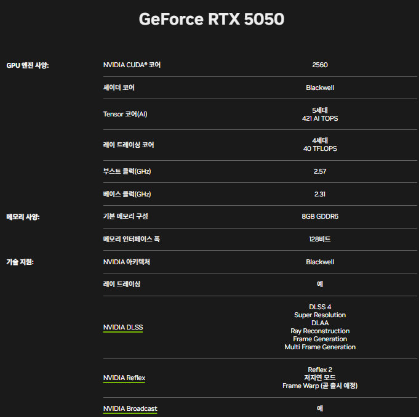This screenshot has width=419, height=417.
Task: Click the 'Multi Frame Generation' feature text
Action: coord(320,347)
